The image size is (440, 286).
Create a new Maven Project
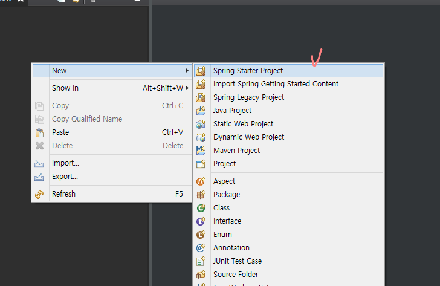click(288, 151)
